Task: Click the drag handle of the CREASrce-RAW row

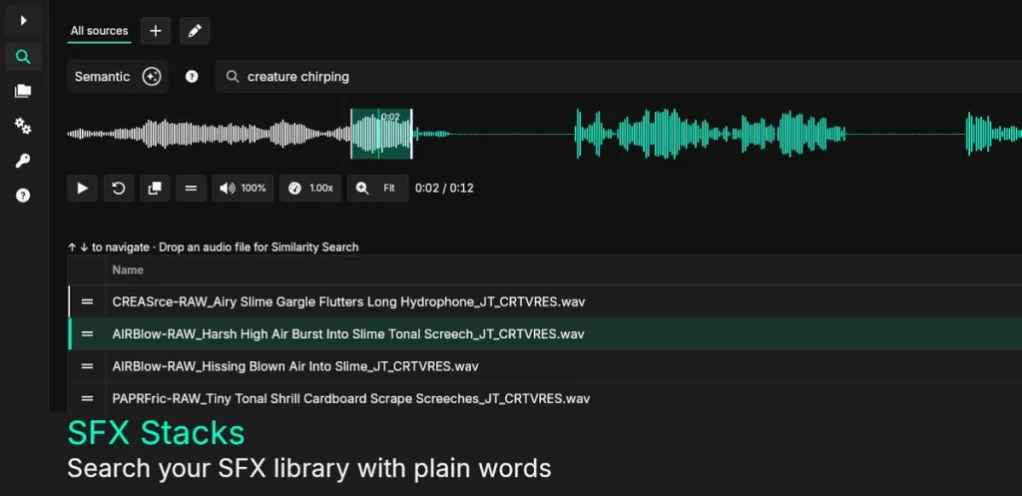Action: 88,302
